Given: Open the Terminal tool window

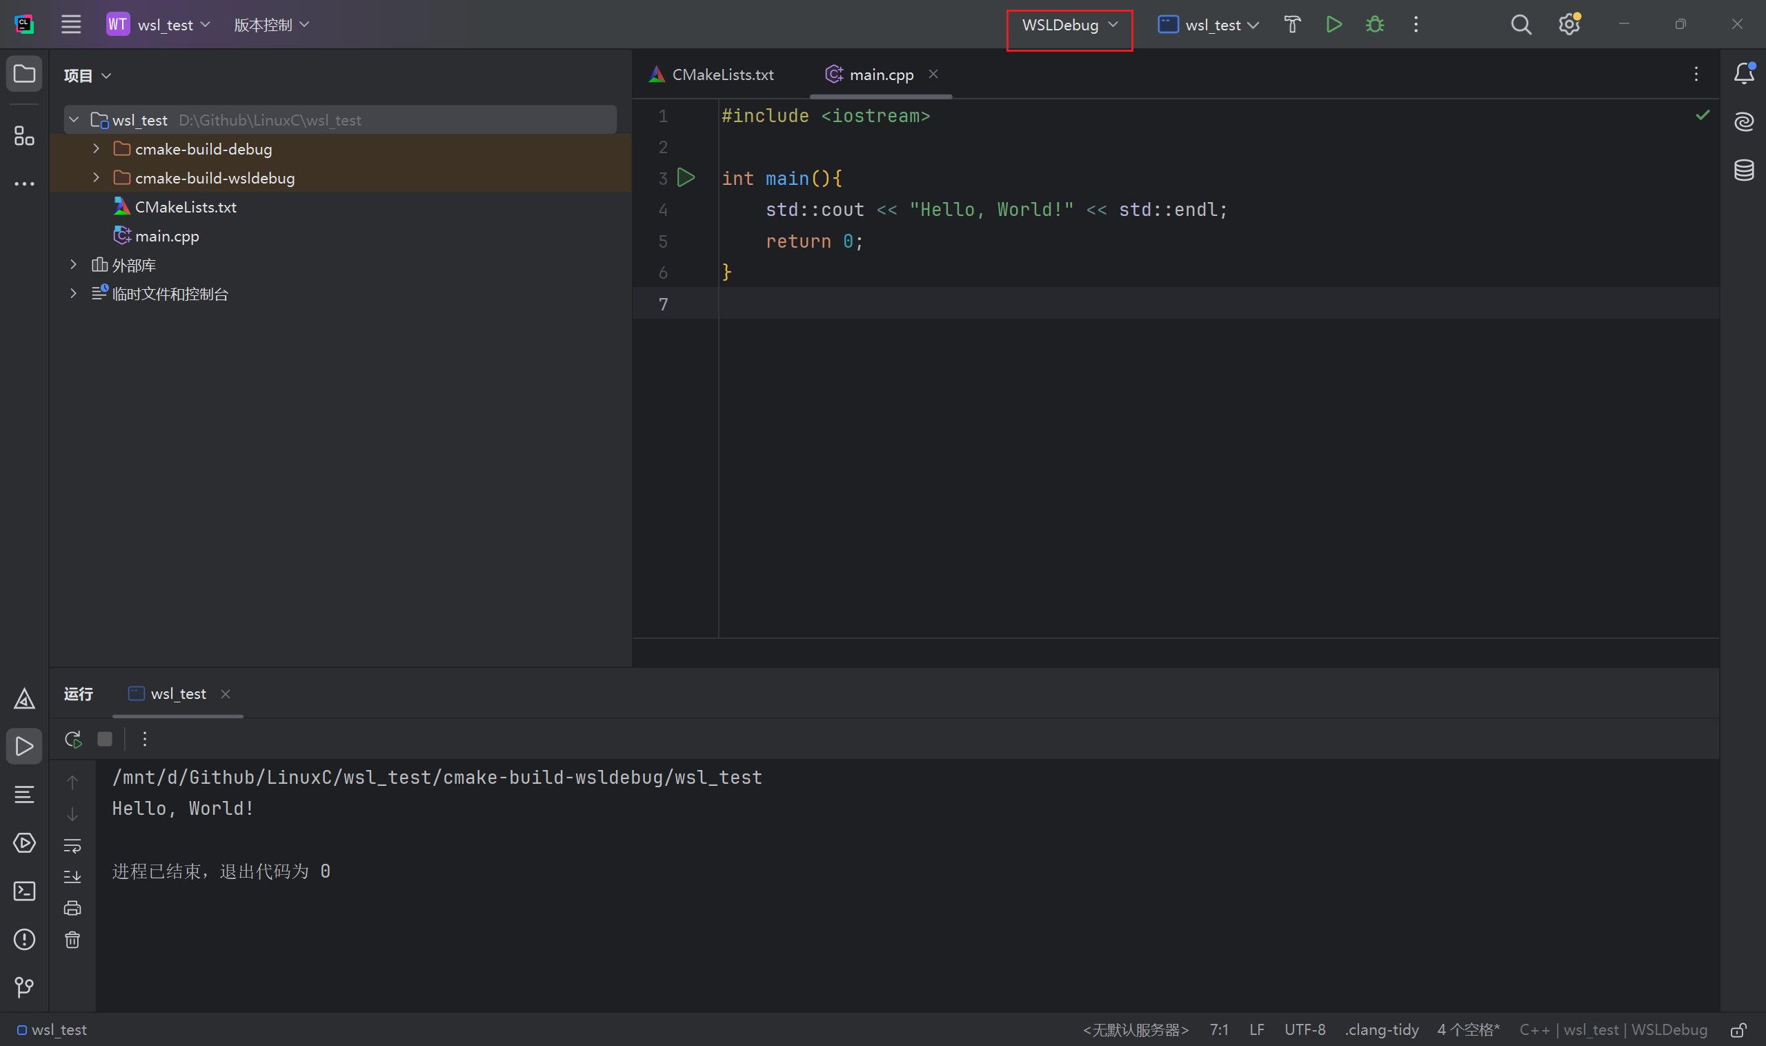Looking at the screenshot, I should click(x=25, y=891).
